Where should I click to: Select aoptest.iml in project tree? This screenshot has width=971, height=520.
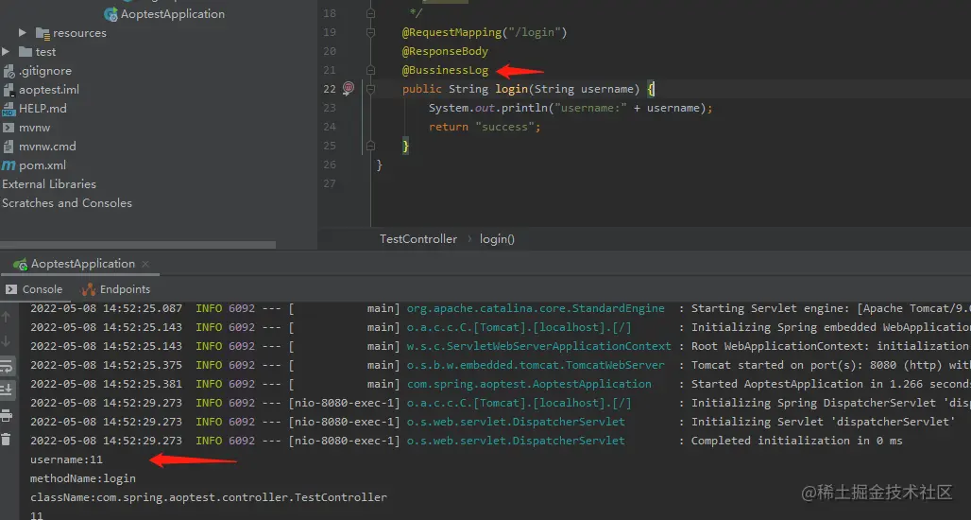coord(49,90)
